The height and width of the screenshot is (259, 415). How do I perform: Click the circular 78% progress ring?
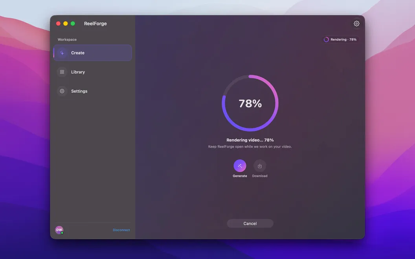click(250, 103)
